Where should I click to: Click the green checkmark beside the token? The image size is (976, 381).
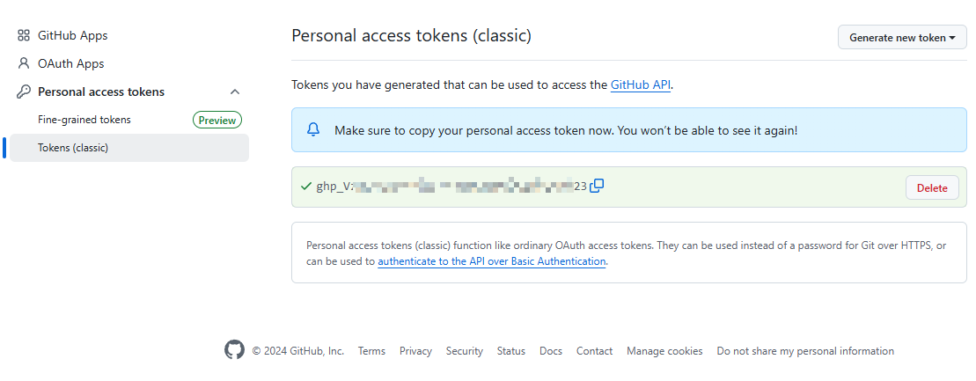pyautogui.click(x=306, y=187)
